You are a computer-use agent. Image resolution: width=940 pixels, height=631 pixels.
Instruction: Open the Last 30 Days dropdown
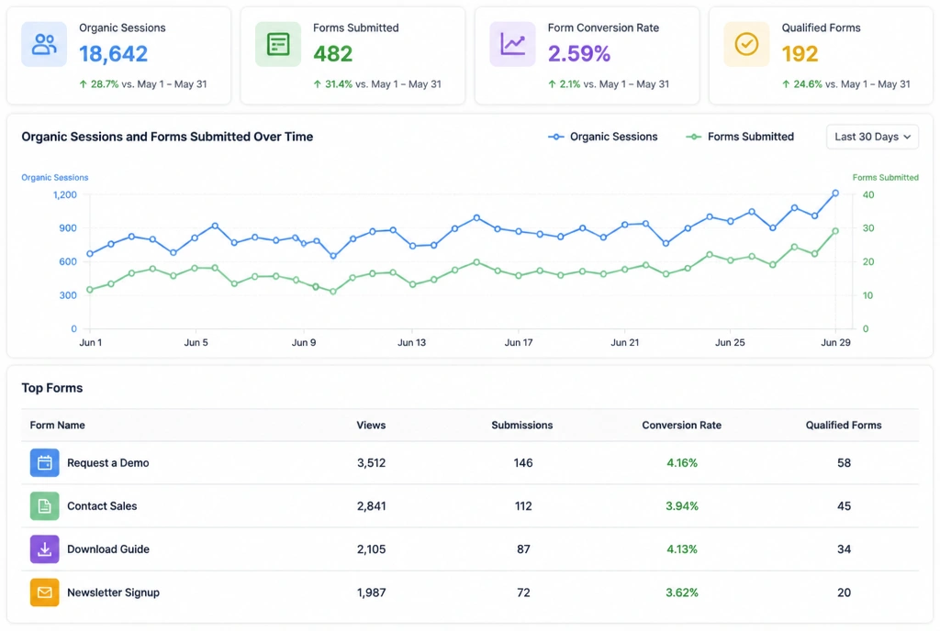pyautogui.click(x=872, y=137)
